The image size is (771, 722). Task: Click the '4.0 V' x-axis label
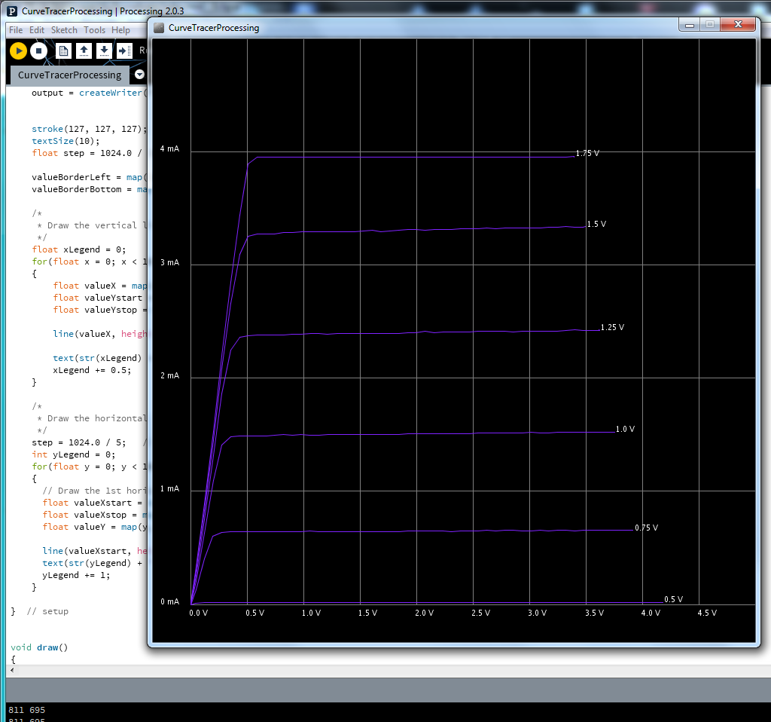tap(651, 613)
